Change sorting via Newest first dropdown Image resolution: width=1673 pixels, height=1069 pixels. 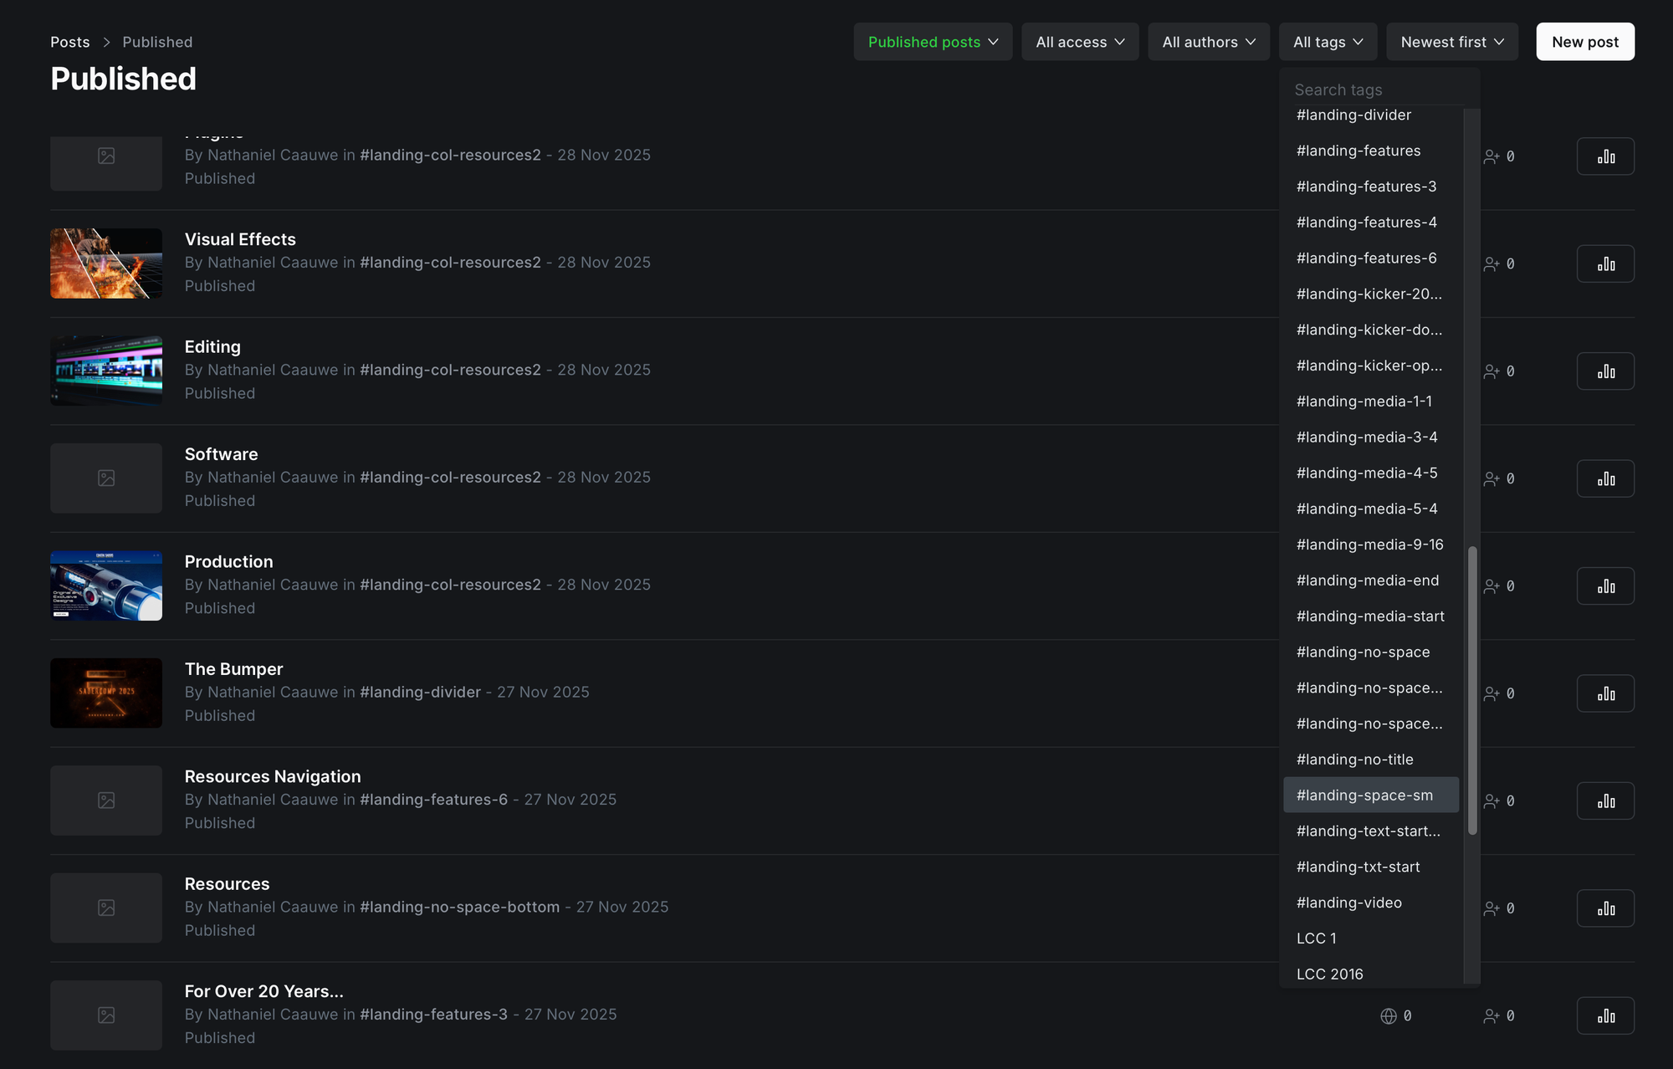(x=1452, y=42)
